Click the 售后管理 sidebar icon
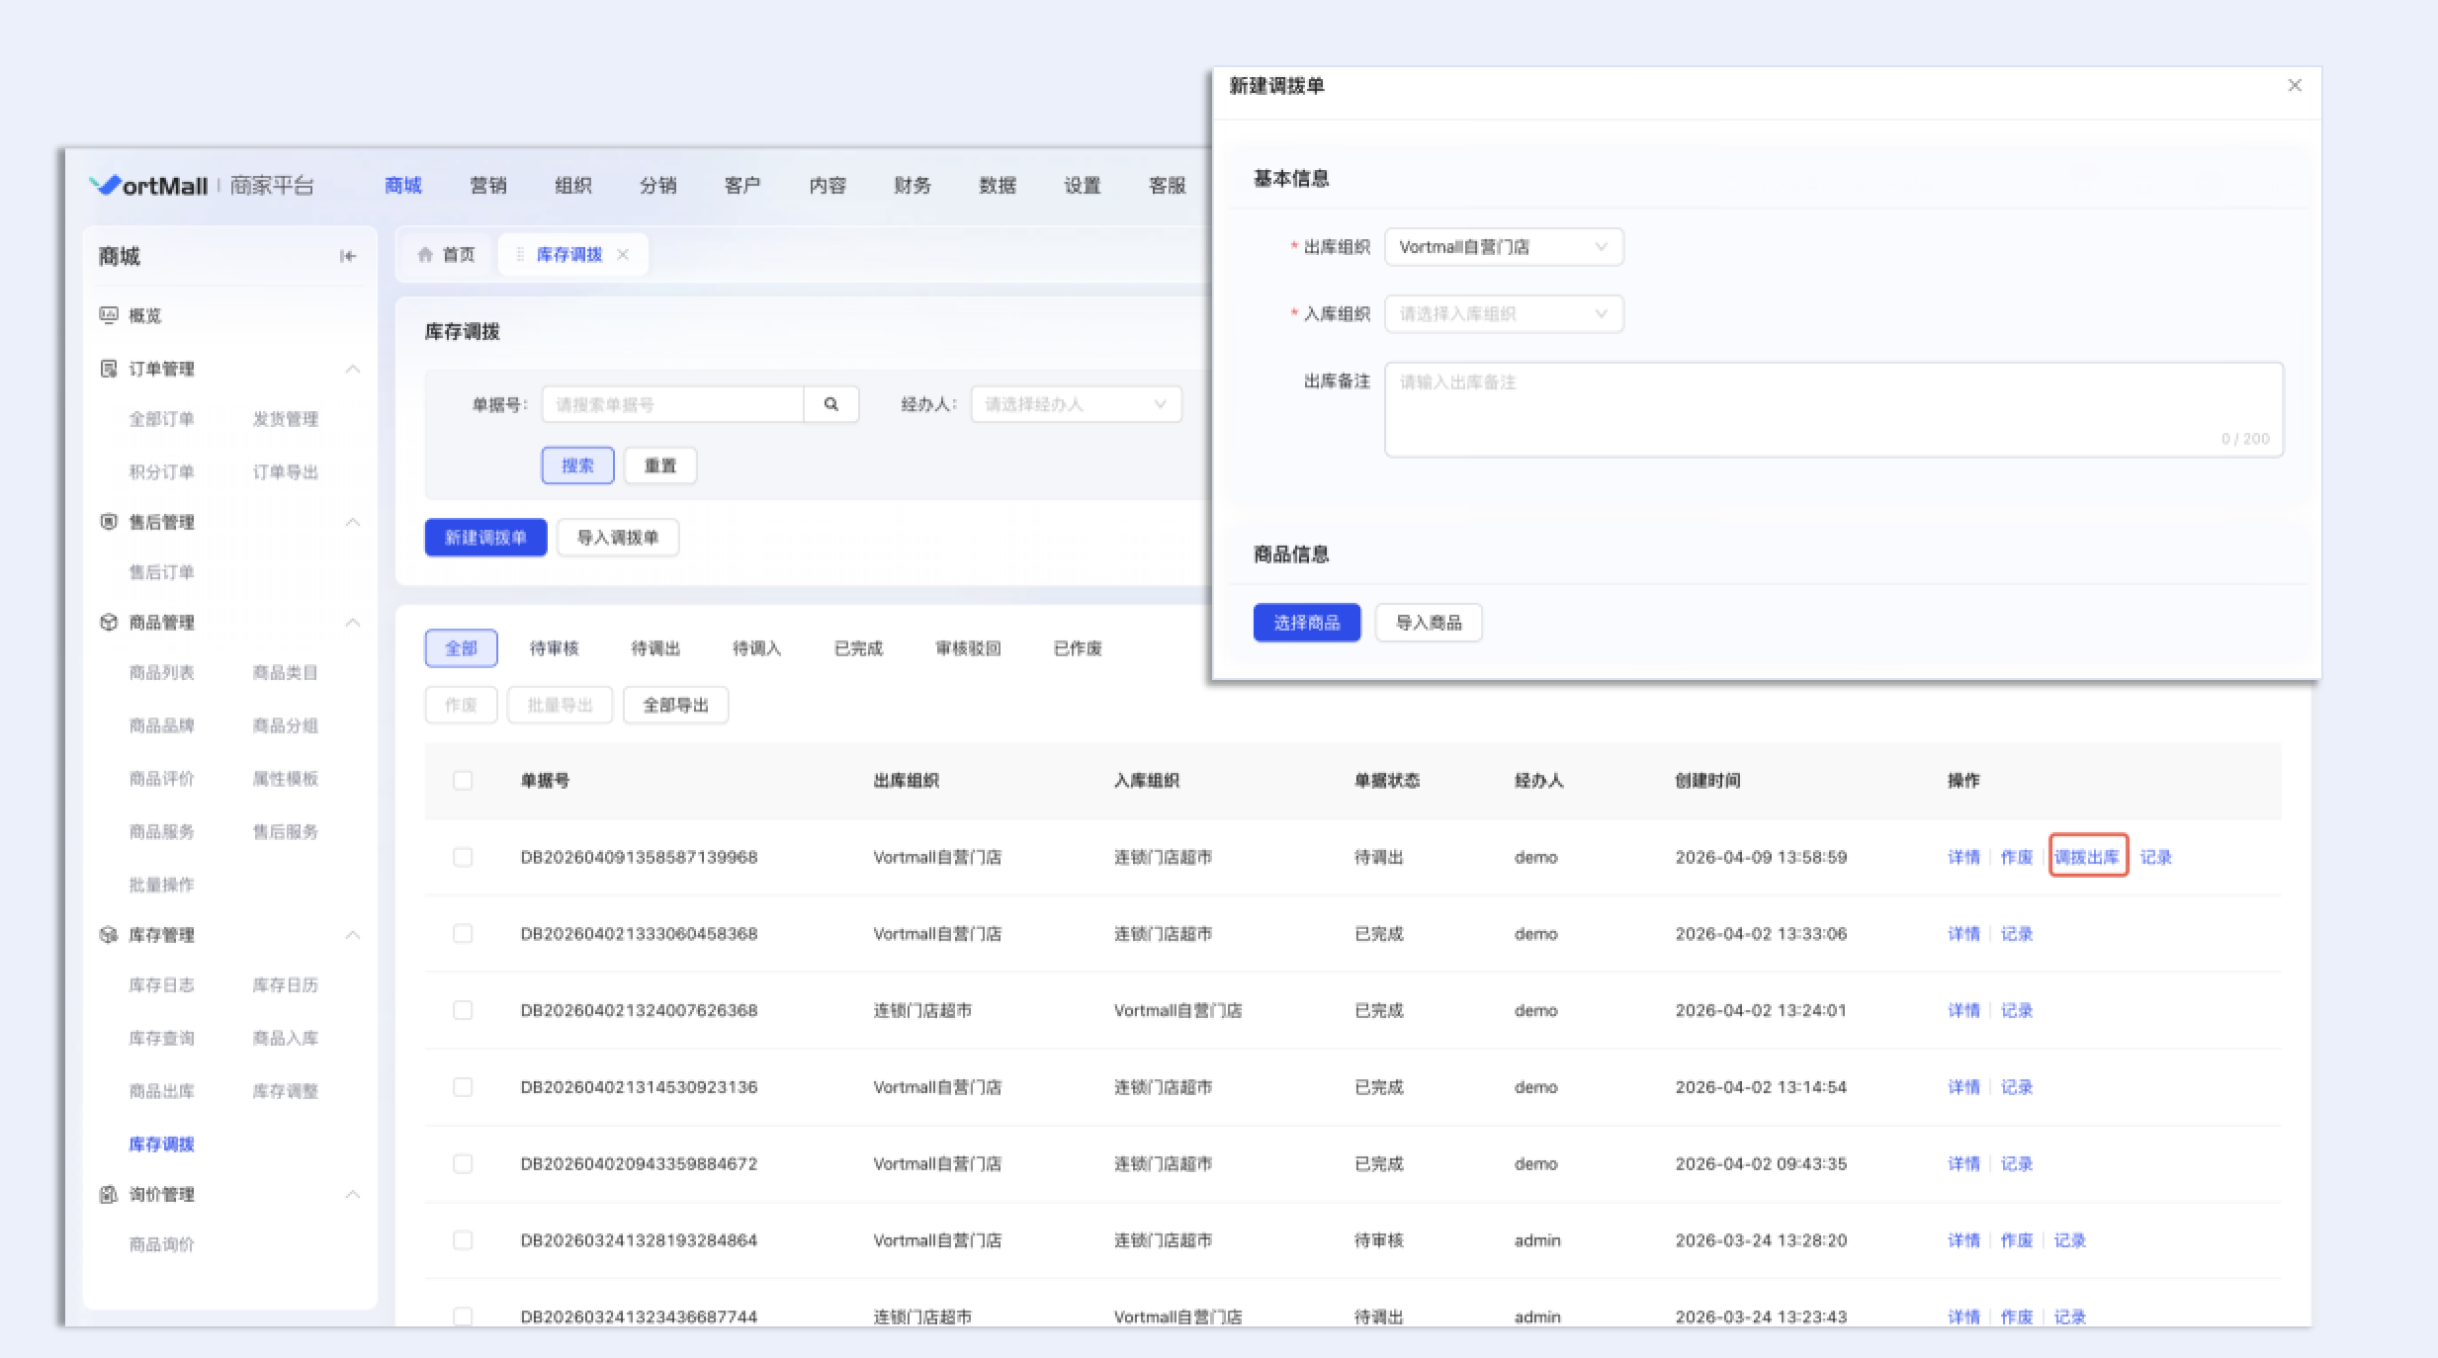Image resolution: width=2438 pixels, height=1358 pixels. (109, 522)
